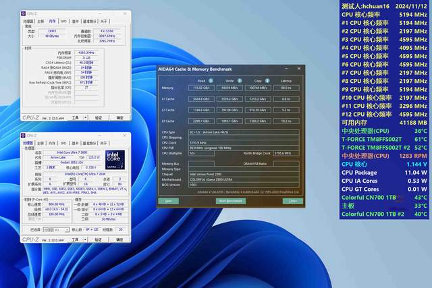The height and width of the screenshot is (288, 432).
Task: Click the Memory Copy result field
Action: (258, 88)
